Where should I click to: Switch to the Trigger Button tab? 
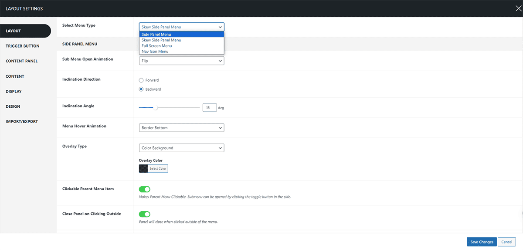coord(23,46)
